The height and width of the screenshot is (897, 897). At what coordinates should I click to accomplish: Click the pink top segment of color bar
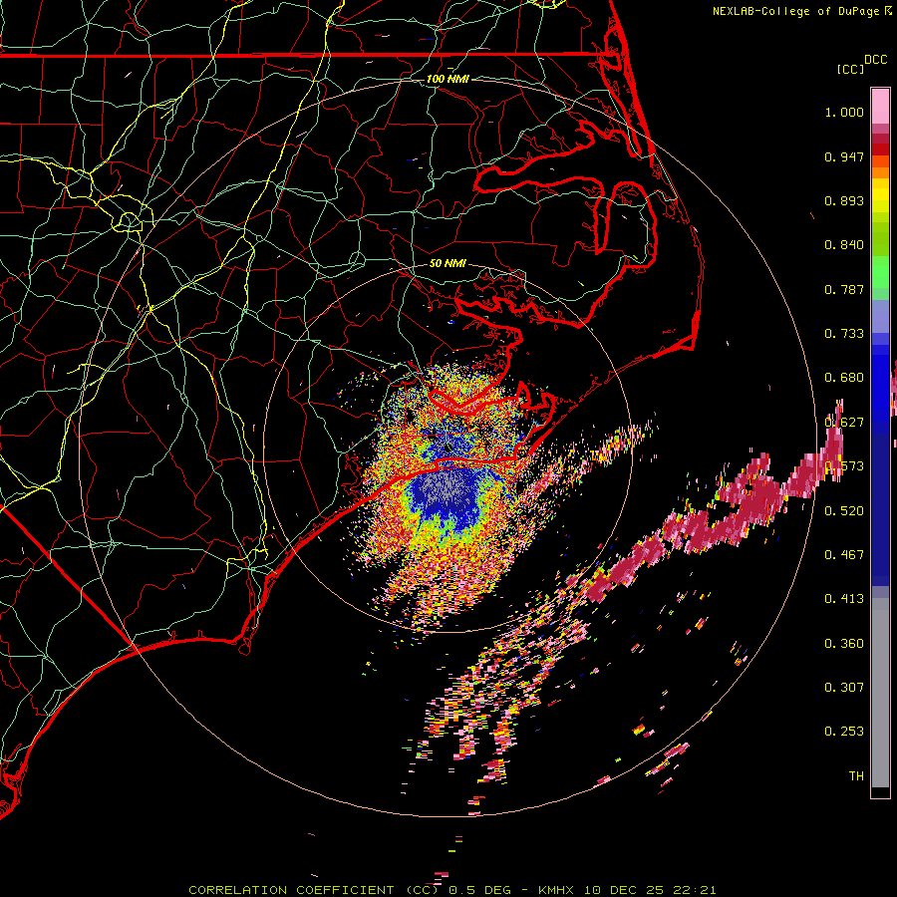(880, 106)
